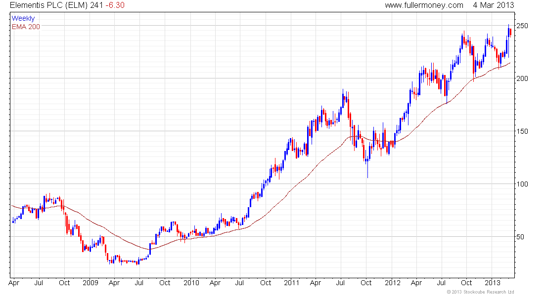The width and height of the screenshot is (544, 296).
Task: Click the 150 price axis label
Action: [x=522, y=131]
